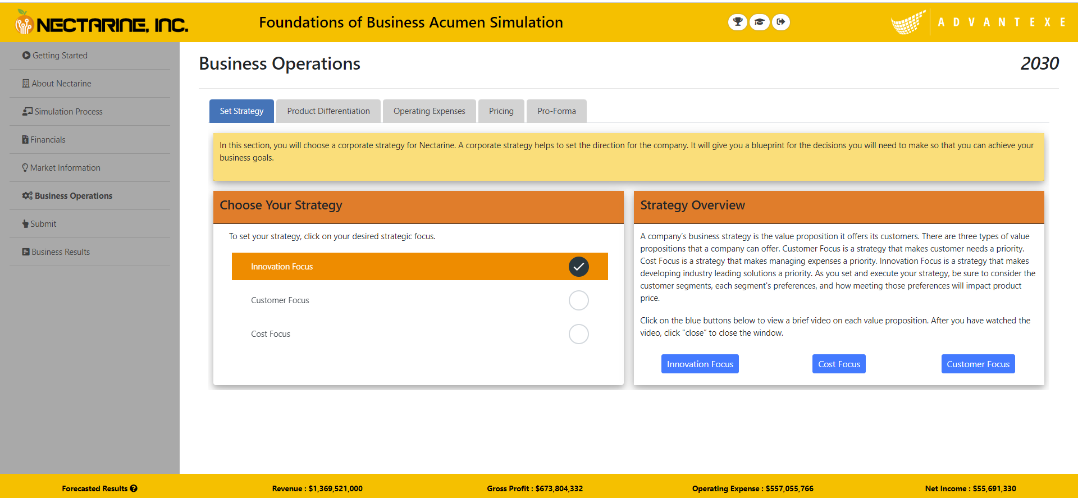1078x498 pixels.
Task: Click the help question mark beside Forecasted Results
Action: tap(134, 488)
